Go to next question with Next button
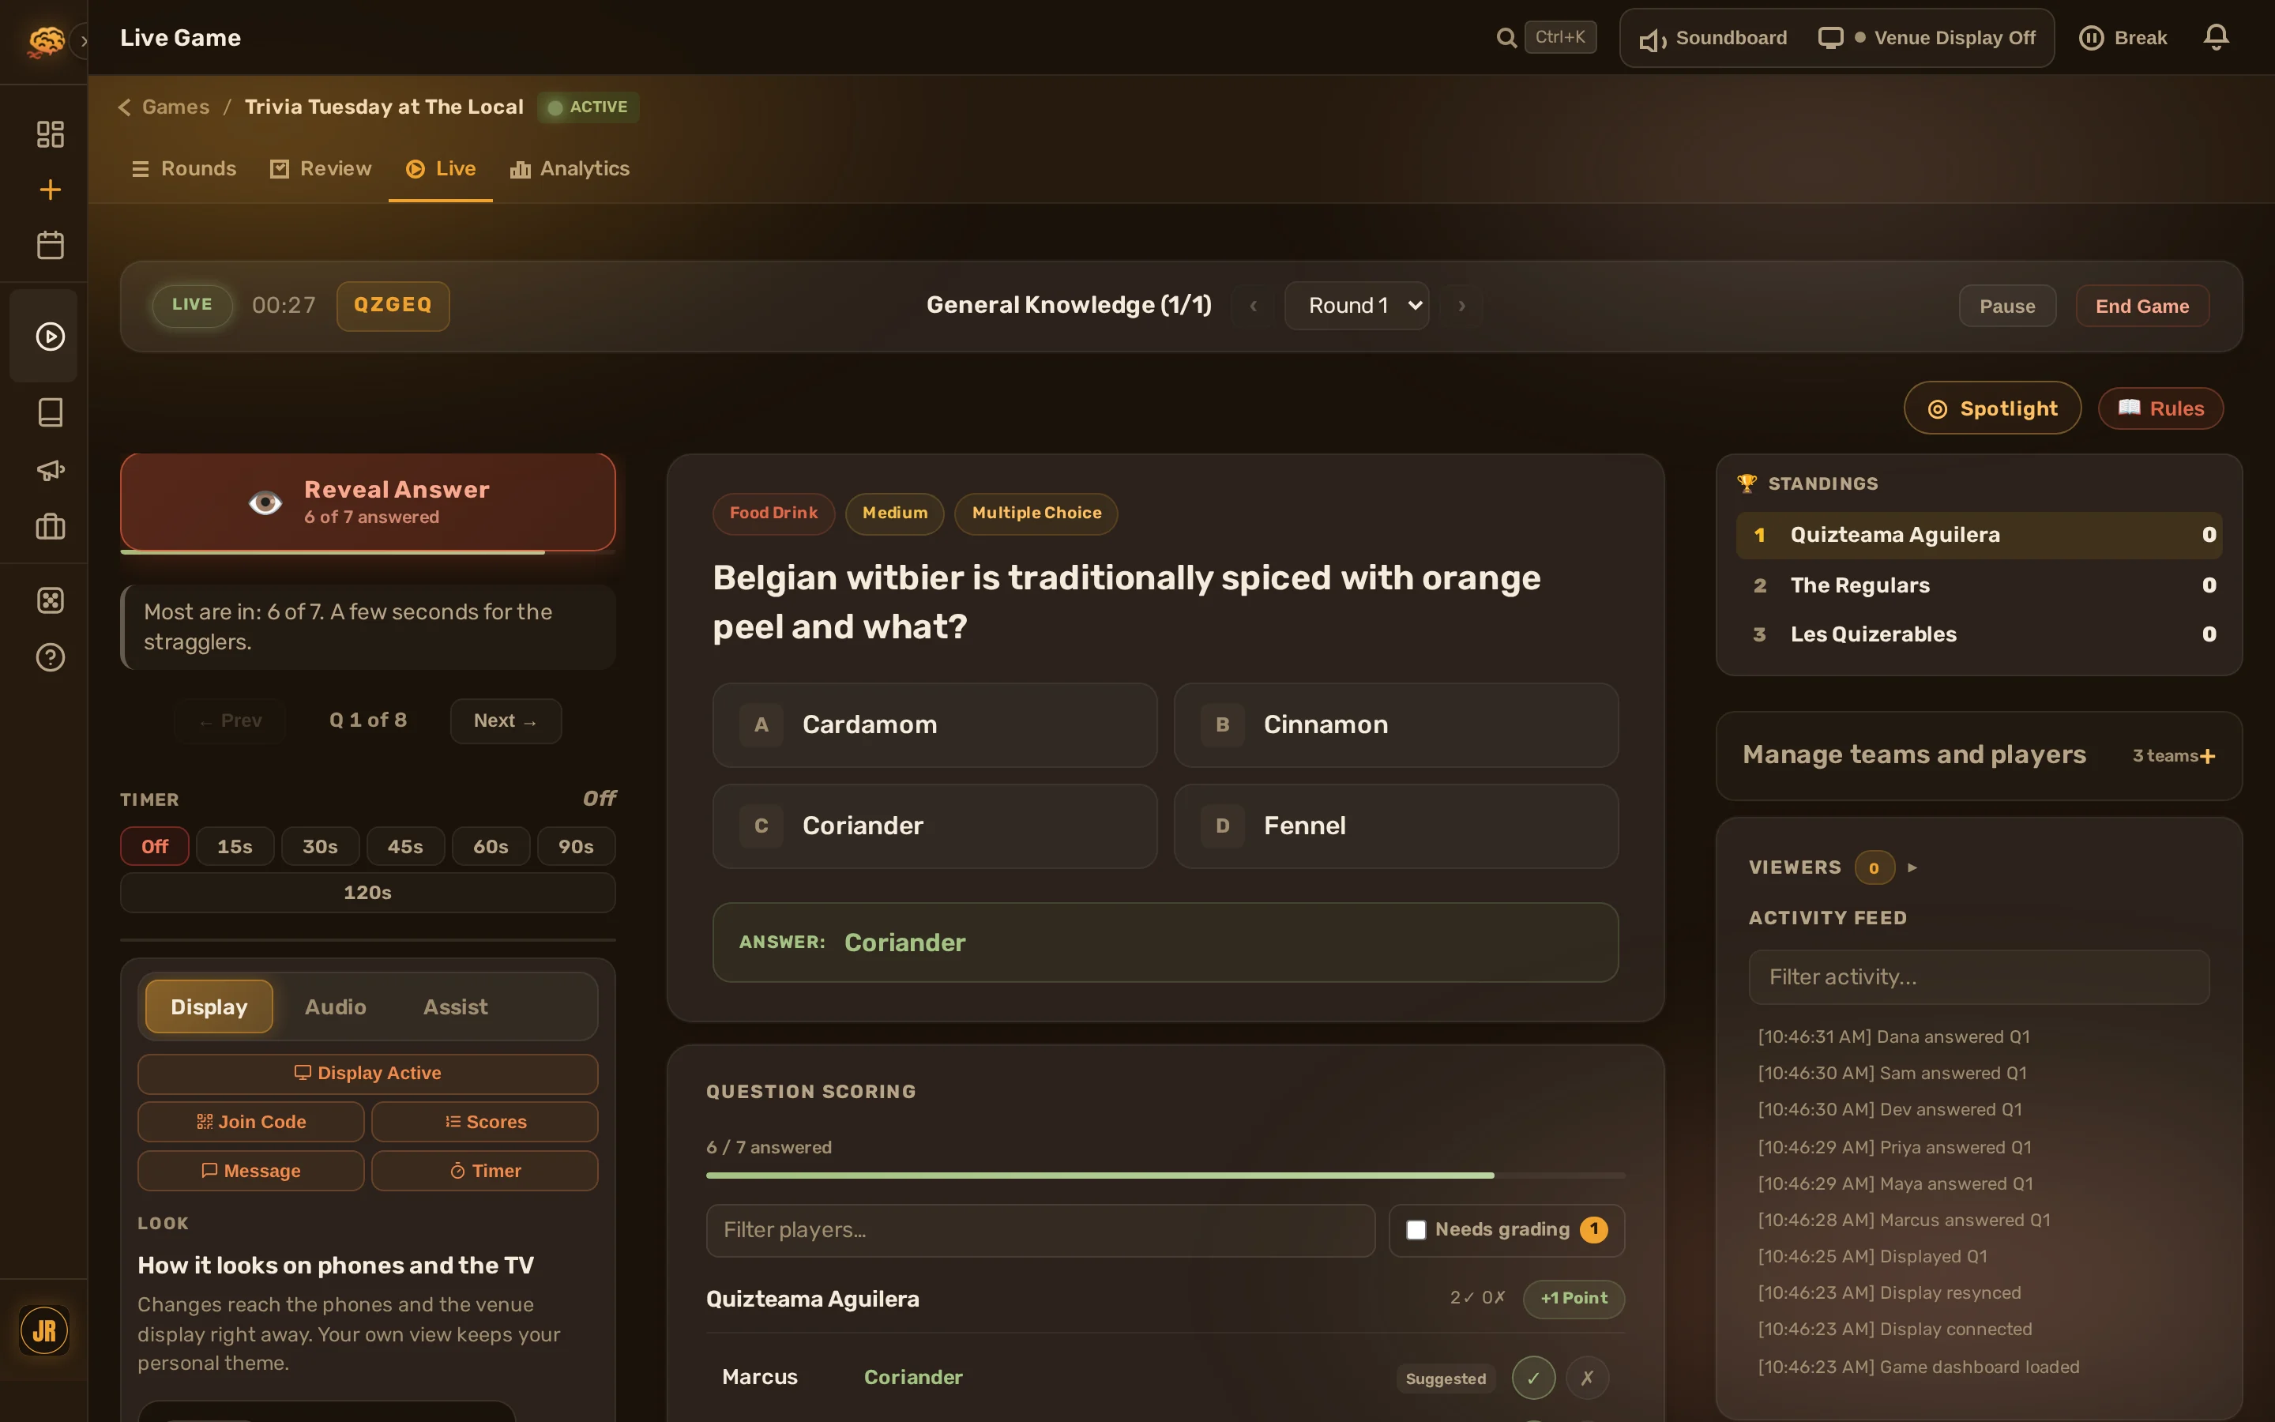The width and height of the screenshot is (2275, 1422). click(506, 721)
